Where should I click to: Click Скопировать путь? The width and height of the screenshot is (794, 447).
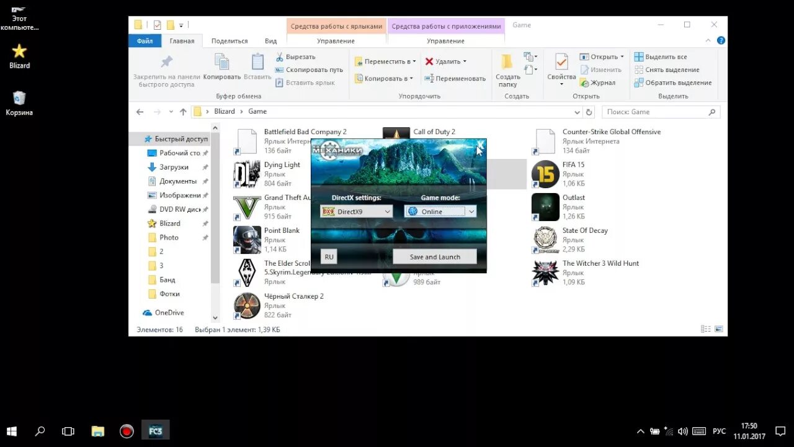(x=309, y=70)
